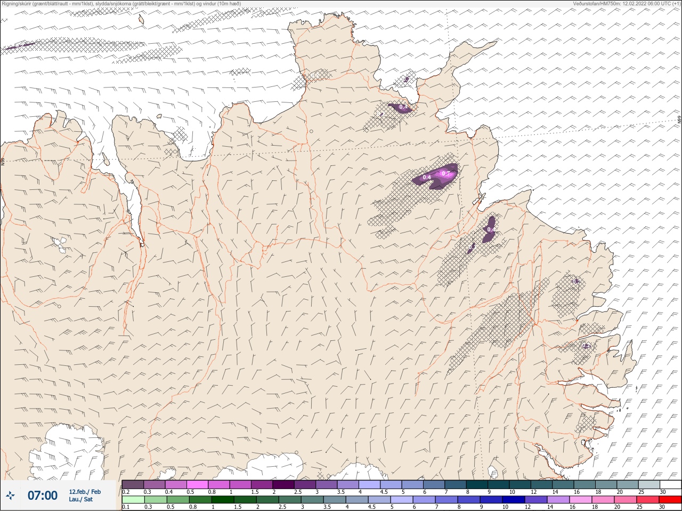Image resolution: width=682 pixels, height=511 pixels.
Task: Click the pale green 0.1 swatch, lower legend row
Action: coord(133,500)
